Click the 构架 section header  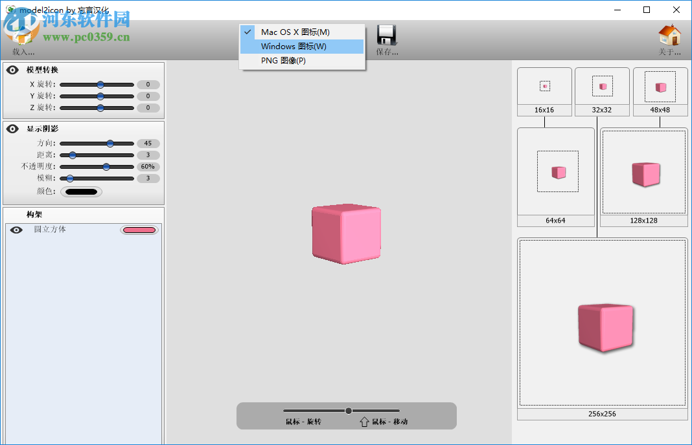coord(34,215)
